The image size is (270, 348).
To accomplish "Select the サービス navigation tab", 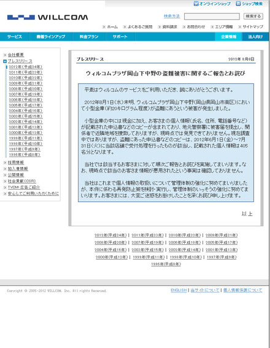I will point(15,37).
